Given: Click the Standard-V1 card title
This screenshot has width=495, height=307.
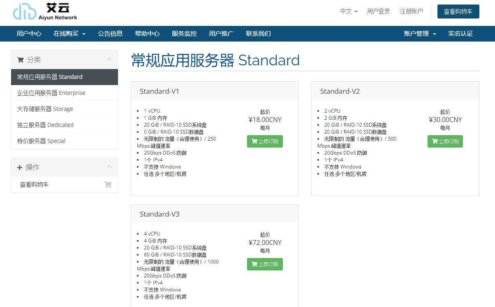Looking at the screenshot, I should pos(160,91).
